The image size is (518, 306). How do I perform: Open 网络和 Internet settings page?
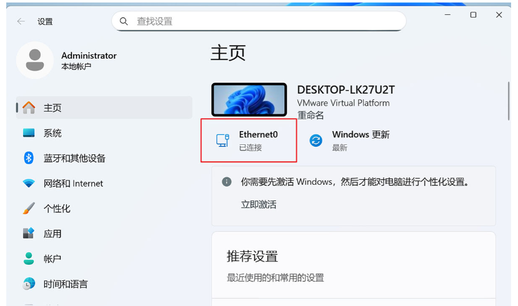point(73,184)
